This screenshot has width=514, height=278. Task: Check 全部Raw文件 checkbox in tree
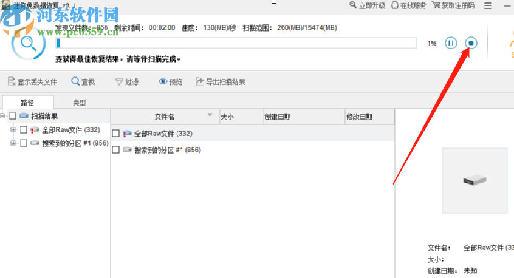[23, 130]
